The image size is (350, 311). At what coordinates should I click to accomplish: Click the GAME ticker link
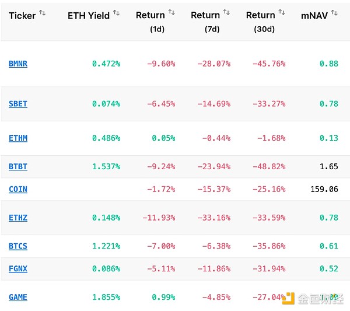point(18,297)
